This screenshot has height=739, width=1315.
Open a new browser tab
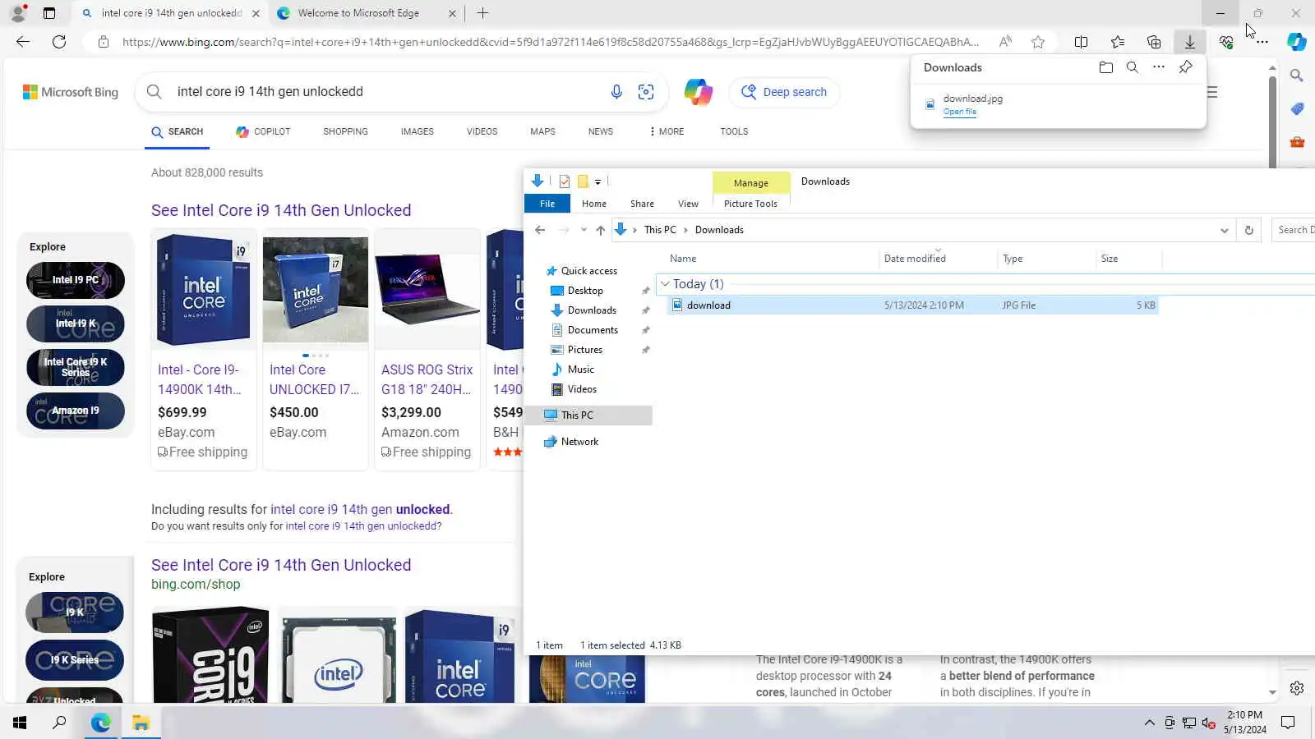[x=482, y=13]
